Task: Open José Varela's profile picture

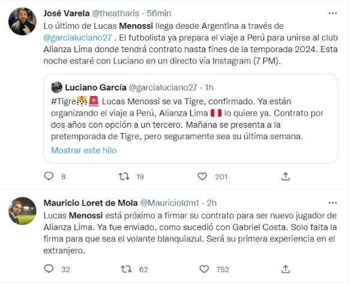Action: coord(21,22)
